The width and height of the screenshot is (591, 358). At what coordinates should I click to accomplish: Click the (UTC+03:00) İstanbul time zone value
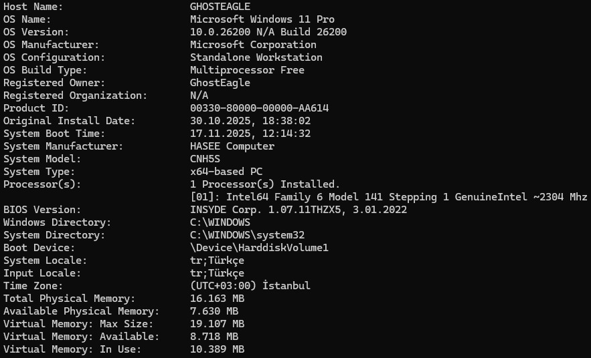250,286
